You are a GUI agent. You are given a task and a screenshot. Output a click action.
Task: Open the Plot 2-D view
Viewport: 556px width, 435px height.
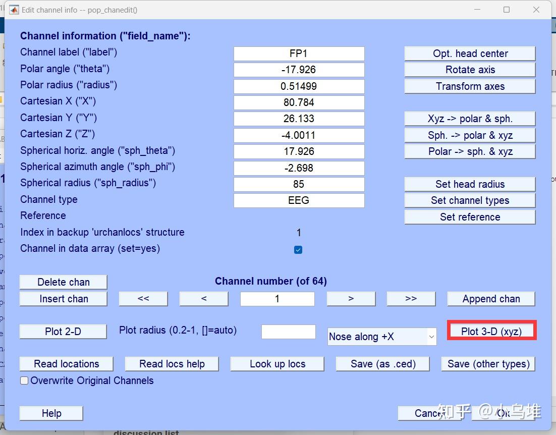click(x=63, y=332)
